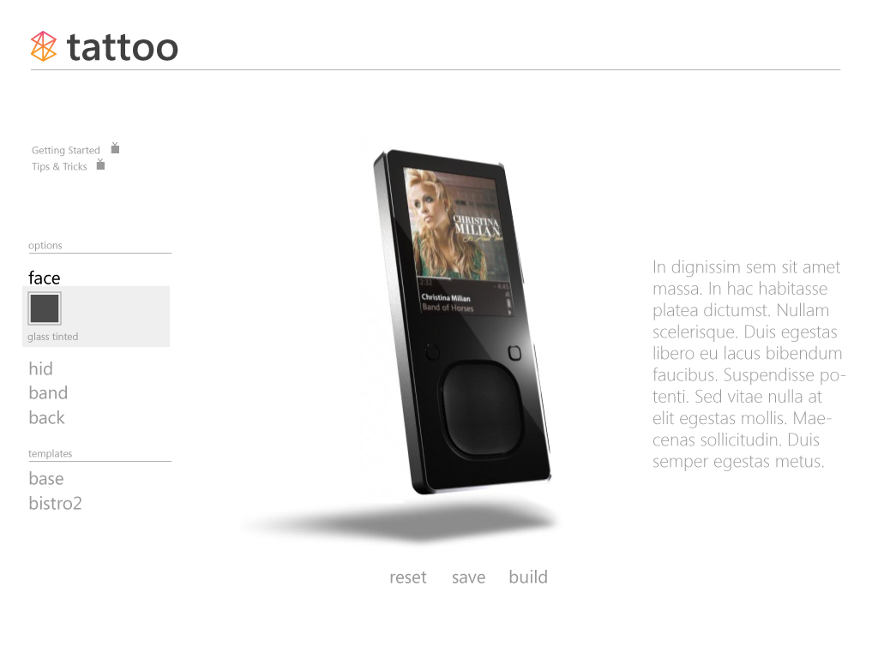The height and width of the screenshot is (658, 878).
Task: Apply the bistro2 template
Action: 55,504
